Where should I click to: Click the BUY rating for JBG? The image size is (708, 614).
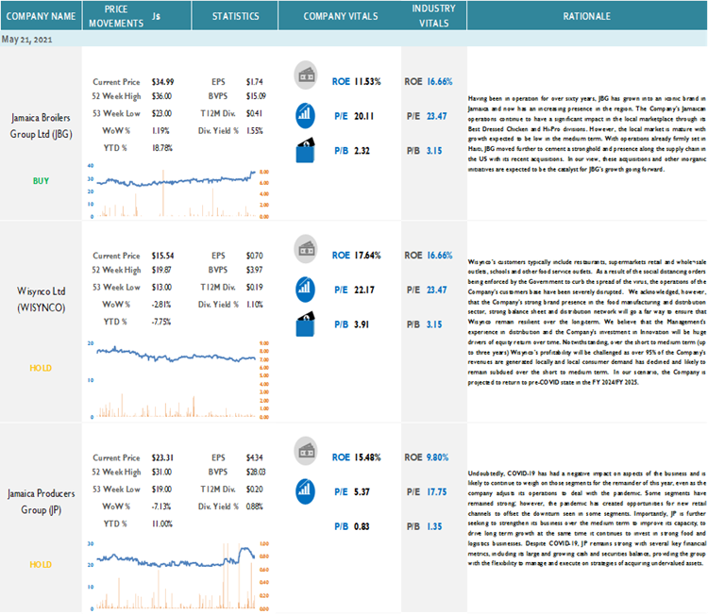point(41,181)
